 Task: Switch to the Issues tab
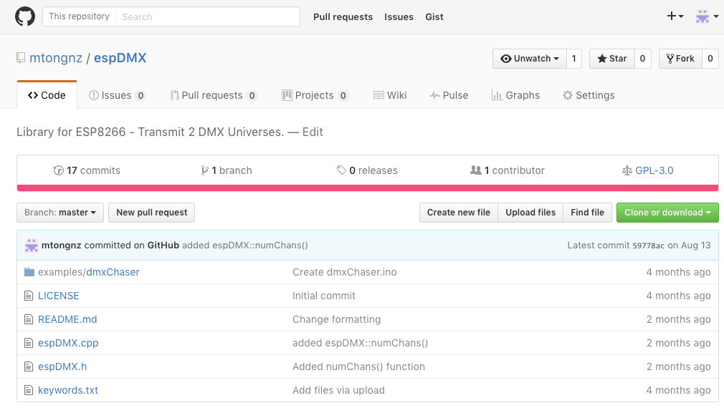[117, 95]
